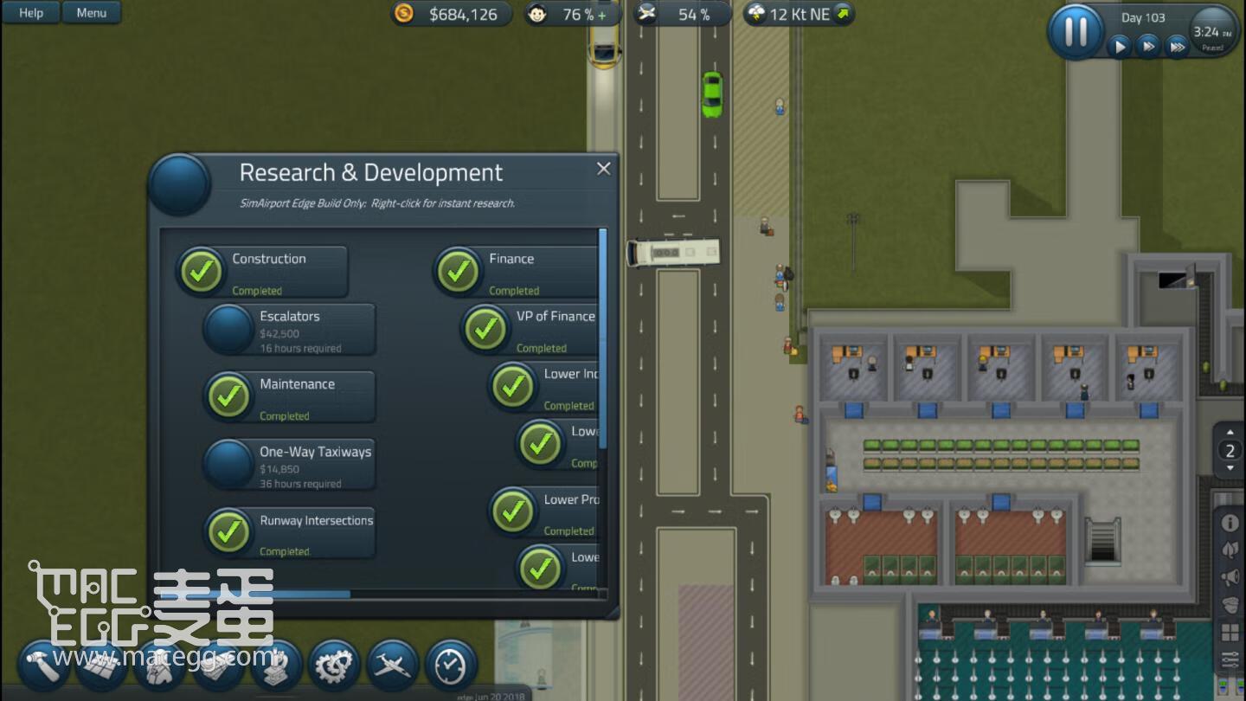Image resolution: width=1246 pixels, height=701 pixels.
Task: Click the Research & Development header orb
Action: pyautogui.click(x=180, y=184)
